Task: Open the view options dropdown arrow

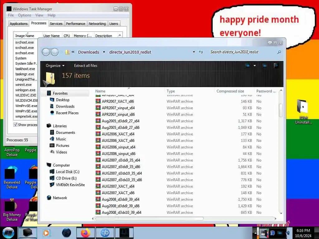Action: point(255,66)
